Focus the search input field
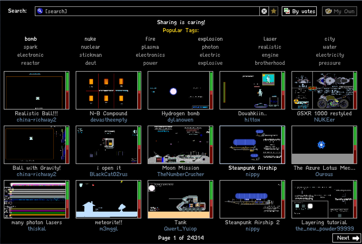Image resolution: width=362 pixels, height=244 pixels. pyautogui.click(x=147, y=11)
